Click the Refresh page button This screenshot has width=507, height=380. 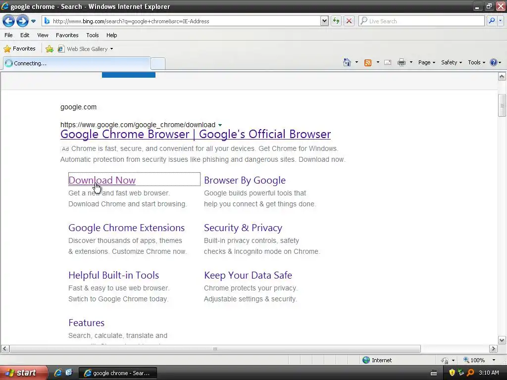tap(336, 21)
